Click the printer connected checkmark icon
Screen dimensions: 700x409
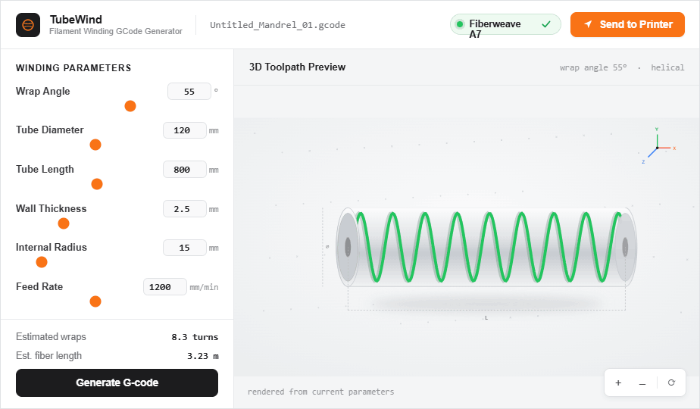pos(546,24)
